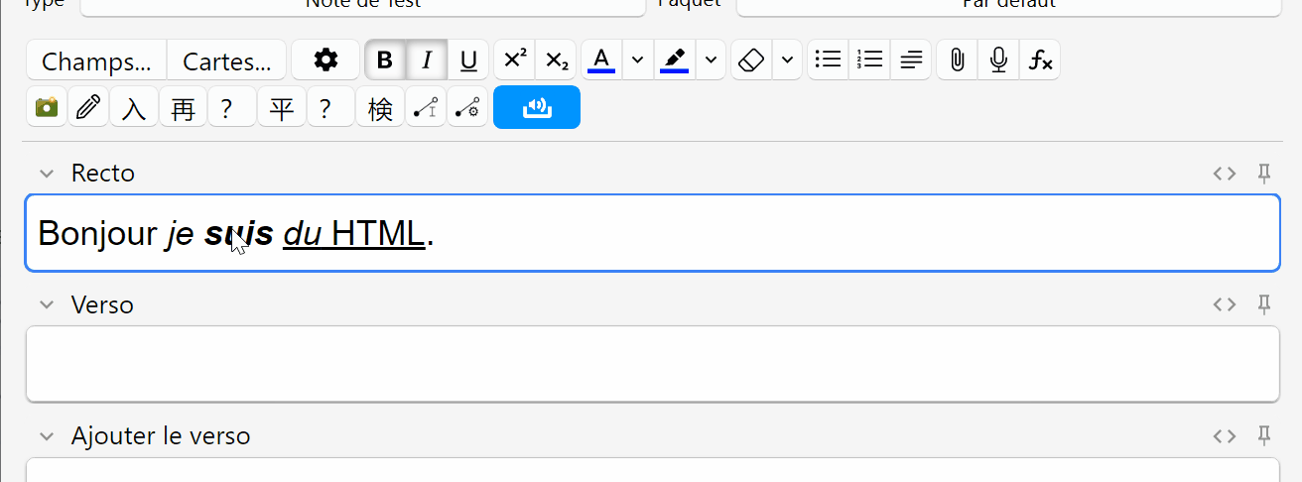
Task: Click the 検 kanji button
Action: (x=380, y=107)
